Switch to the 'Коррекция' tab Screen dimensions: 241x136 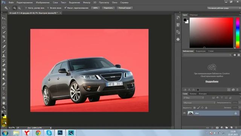coord(201,51)
